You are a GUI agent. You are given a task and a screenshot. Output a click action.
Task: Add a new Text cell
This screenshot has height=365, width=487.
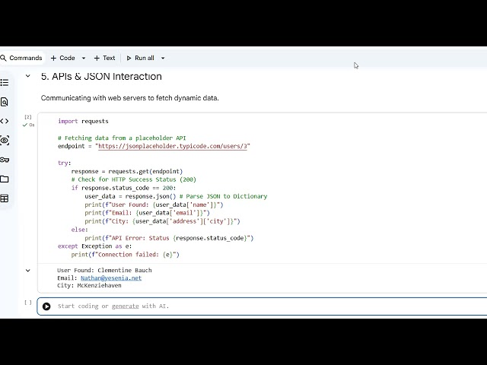tap(104, 58)
